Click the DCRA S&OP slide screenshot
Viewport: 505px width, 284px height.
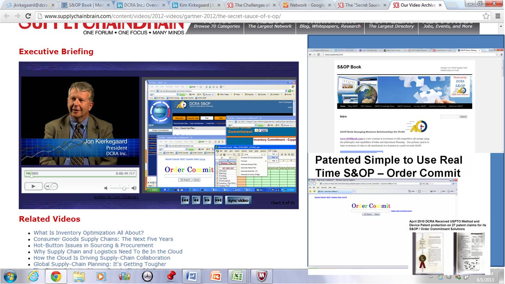click(221, 136)
